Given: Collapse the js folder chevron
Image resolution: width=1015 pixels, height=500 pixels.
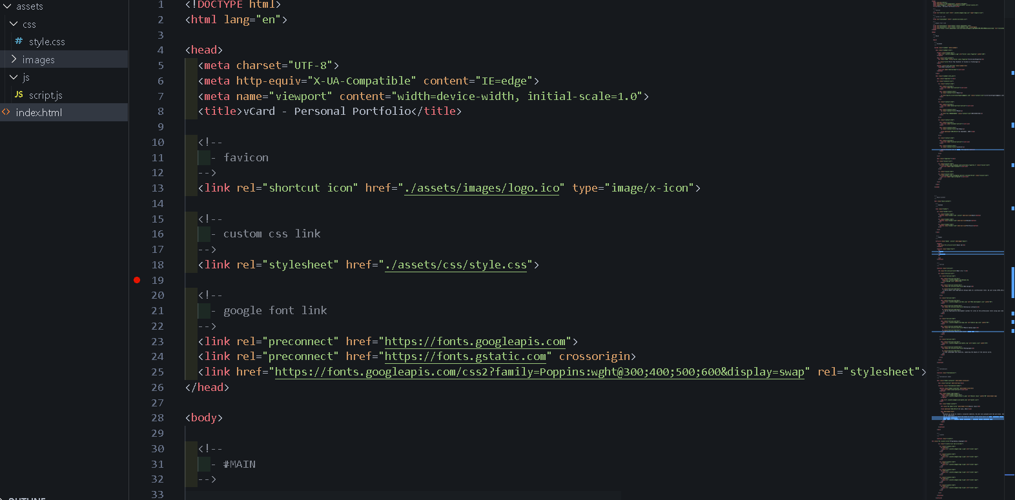Looking at the screenshot, I should [14, 77].
